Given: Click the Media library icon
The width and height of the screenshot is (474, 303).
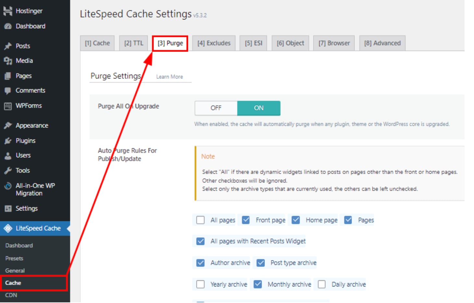Looking at the screenshot, I should point(8,61).
